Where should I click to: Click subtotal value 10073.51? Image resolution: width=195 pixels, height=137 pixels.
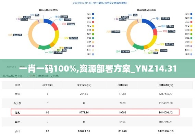84,131
